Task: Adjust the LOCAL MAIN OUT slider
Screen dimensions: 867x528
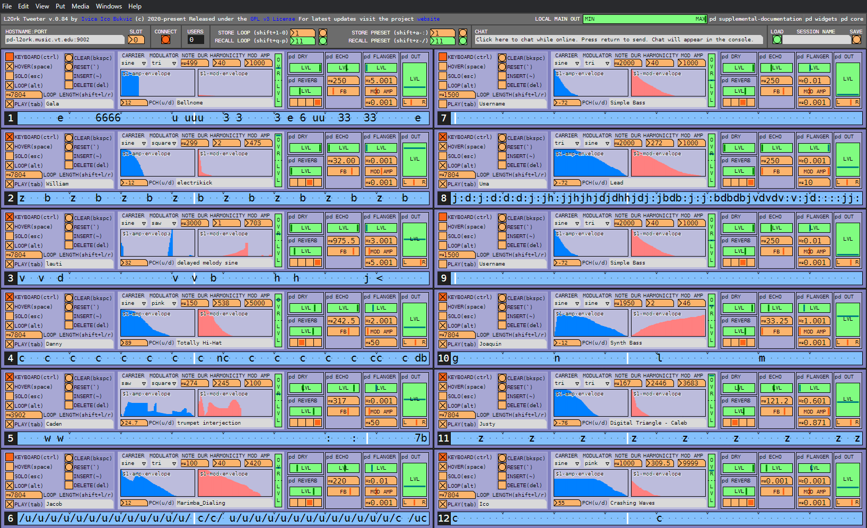Action: click(x=644, y=19)
